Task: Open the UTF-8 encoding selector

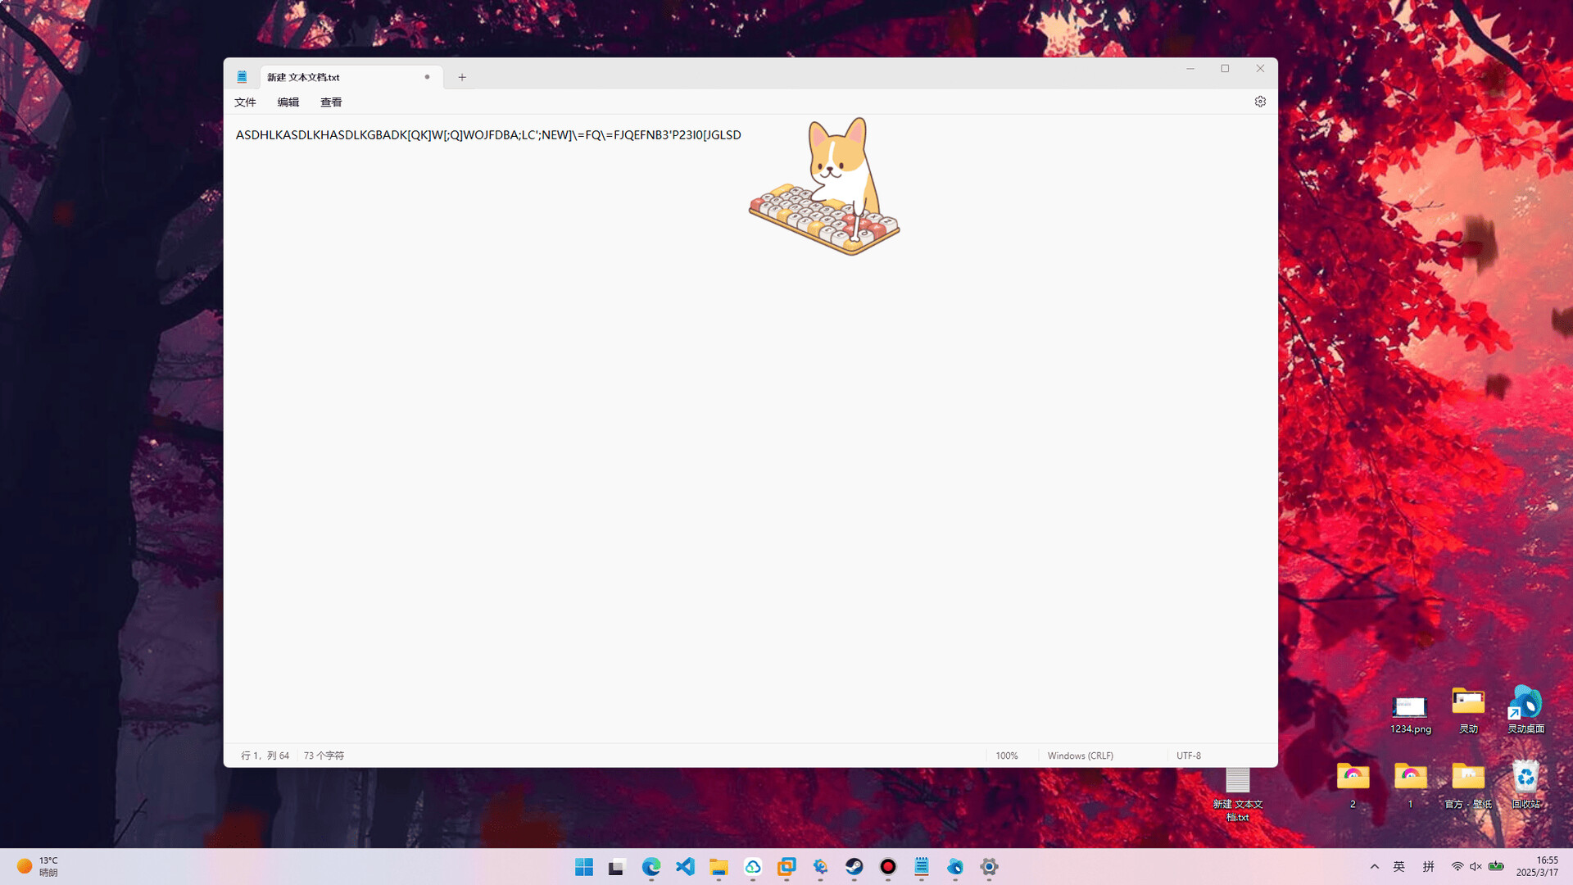Action: pyautogui.click(x=1189, y=756)
